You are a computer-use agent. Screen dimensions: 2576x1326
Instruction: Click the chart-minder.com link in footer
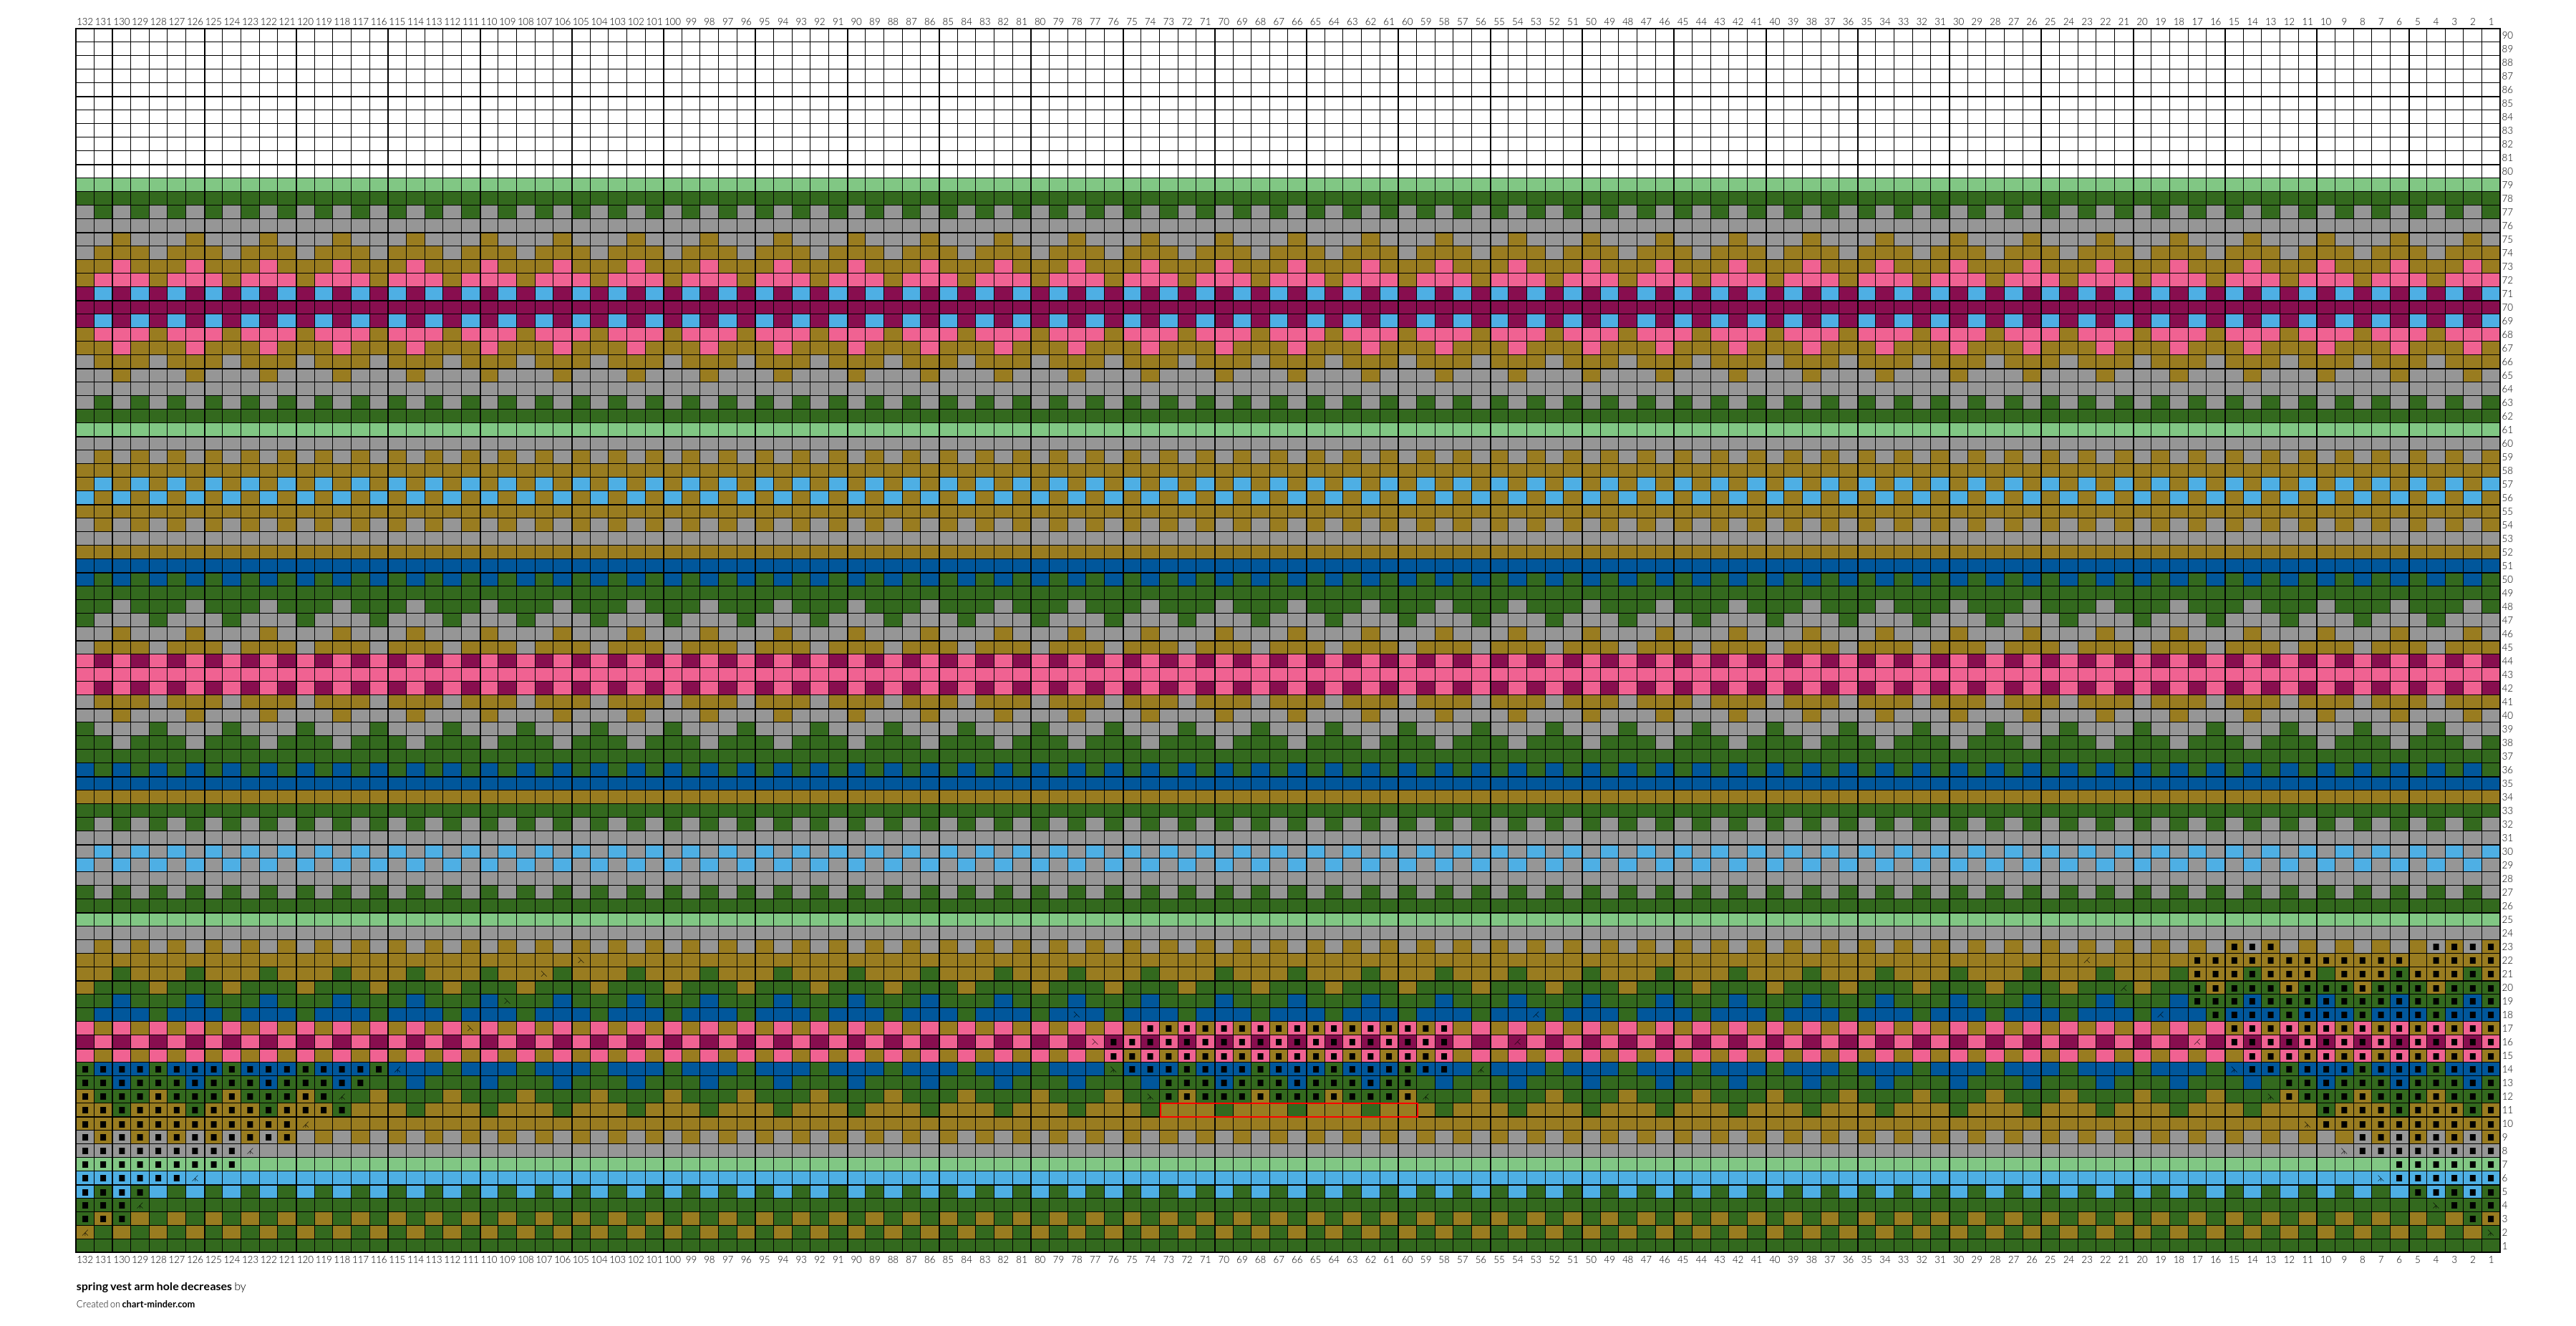[158, 1304]
